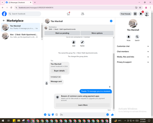
Task: Open the Facebook home logo
Action: pos(4,14)
